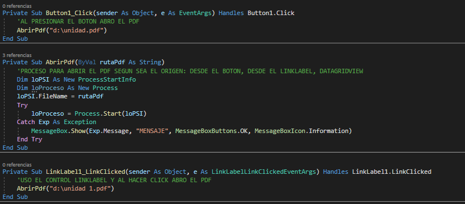
Task: Click the Process.Start(loPSI) call
Action: point(110,113)
